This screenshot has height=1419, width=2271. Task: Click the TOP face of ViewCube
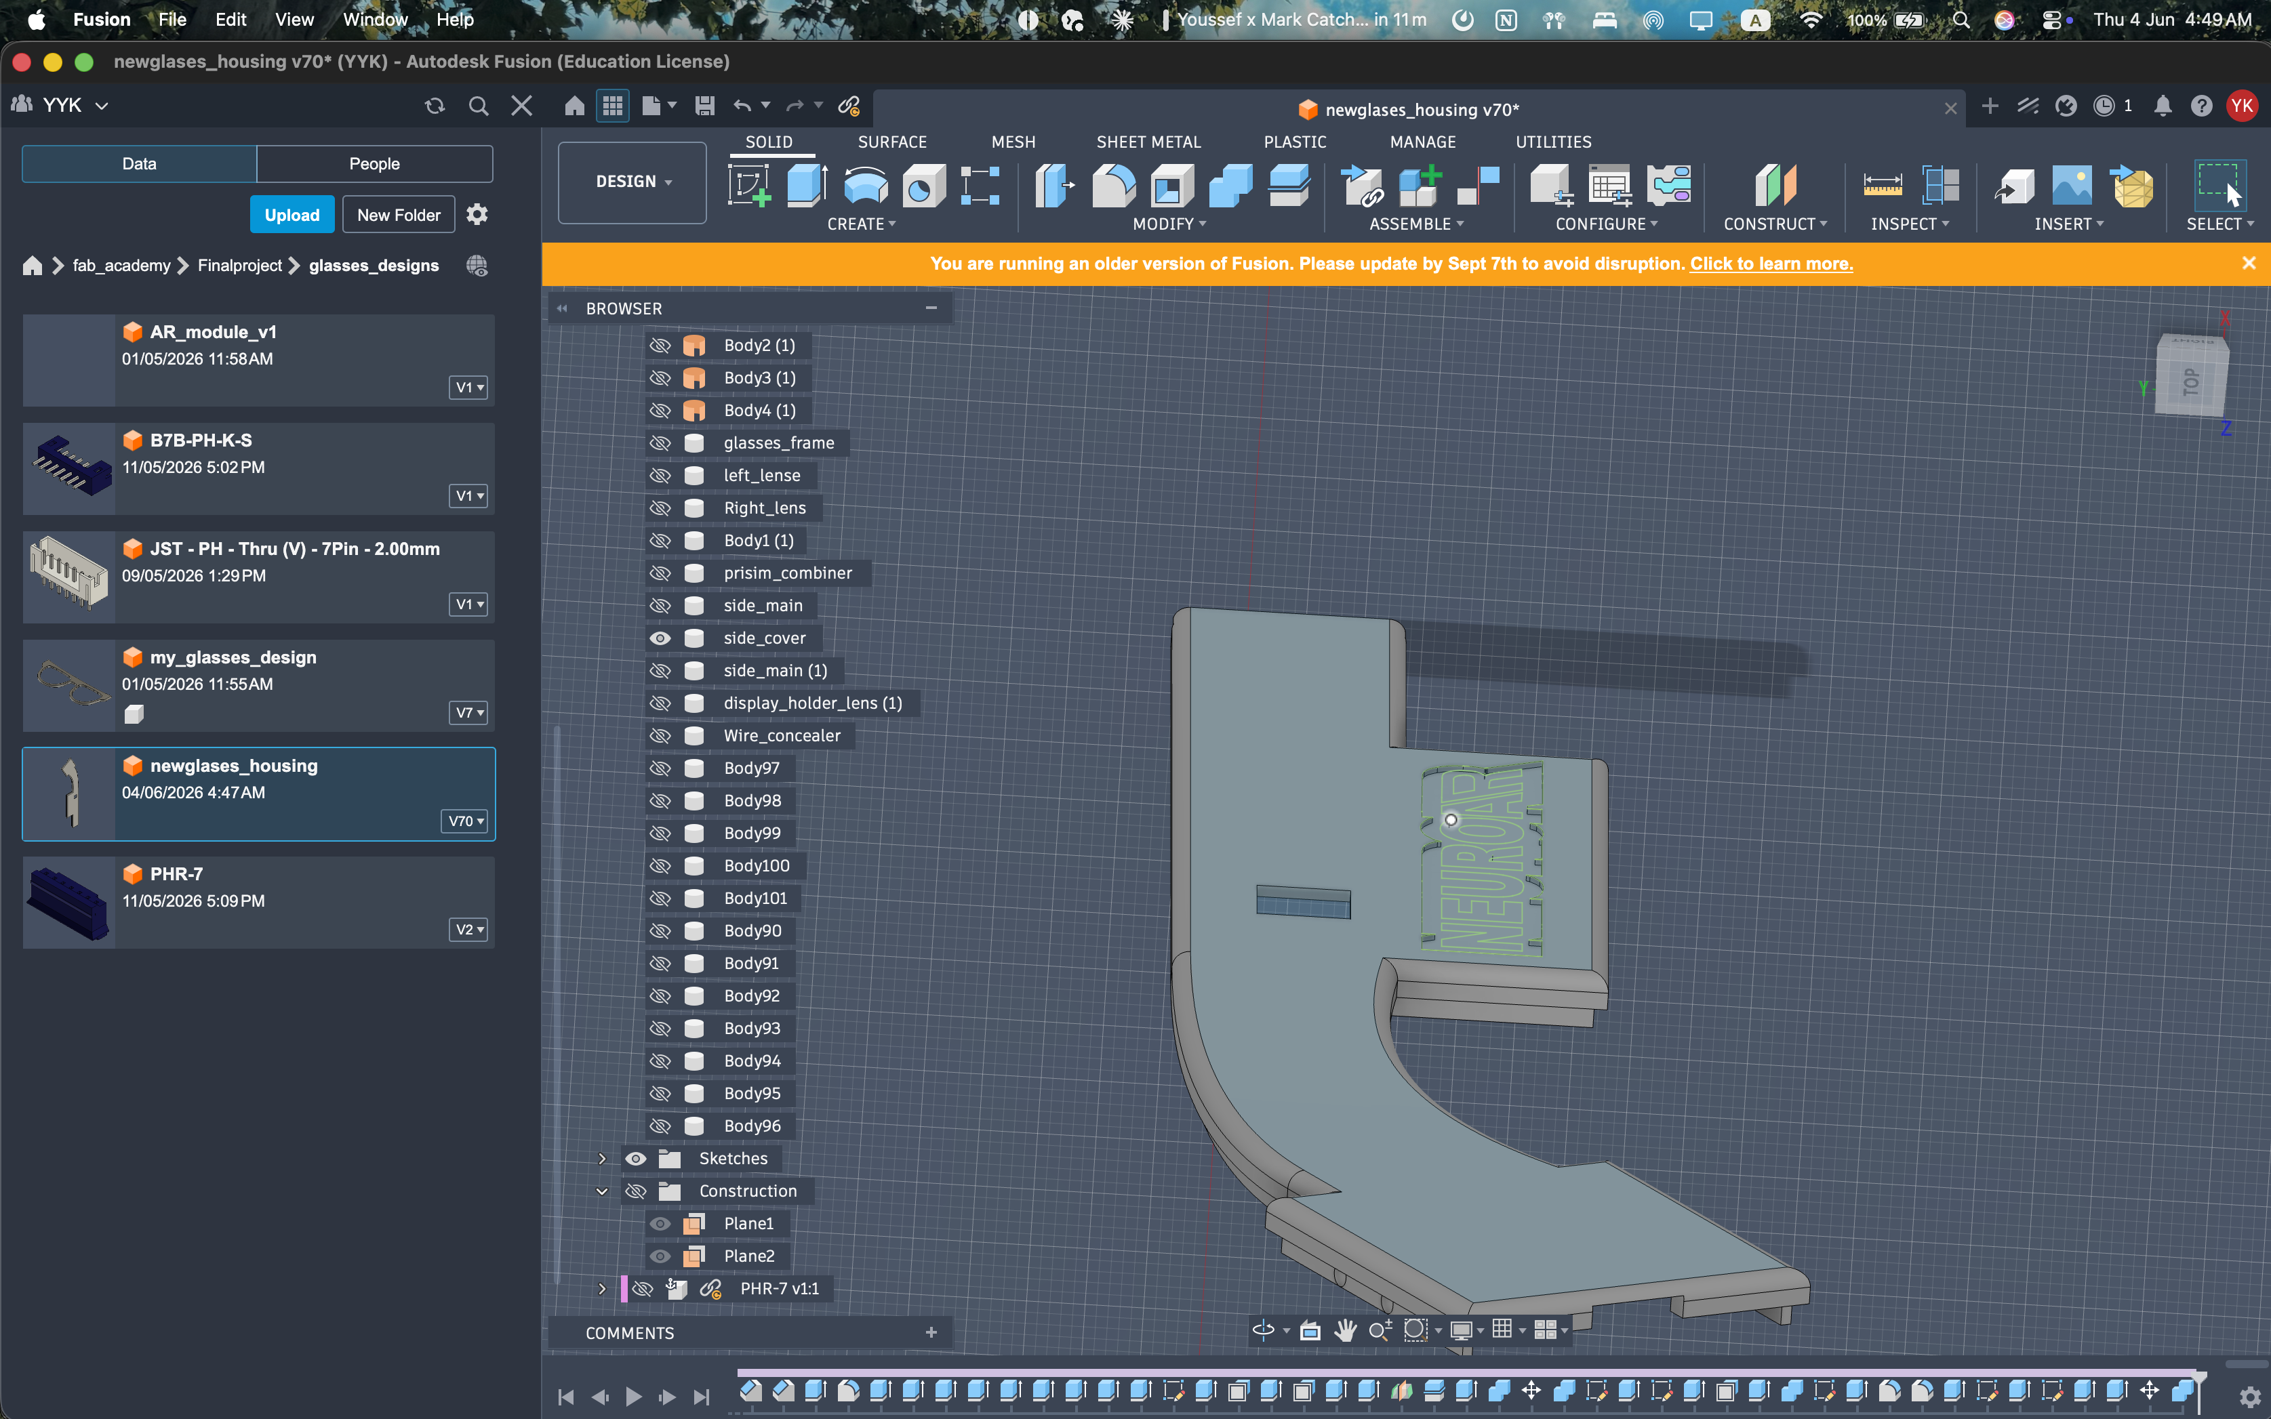point(2191,381)
